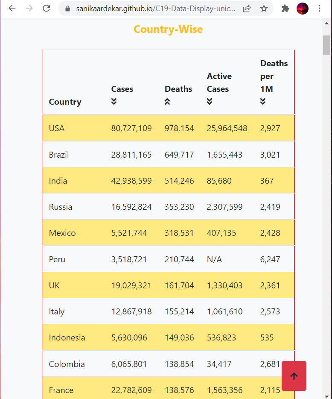Click the scrollbar down arrow
Image resolution: width=332 pixels, height=399 pixels.
pyautogui.click(x=326, y=396)
